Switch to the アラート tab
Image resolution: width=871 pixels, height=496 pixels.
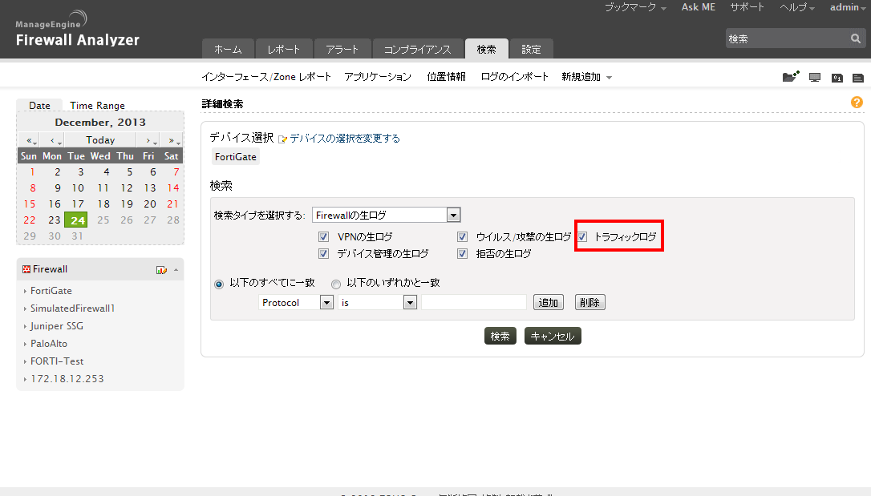tap(342, 49)
